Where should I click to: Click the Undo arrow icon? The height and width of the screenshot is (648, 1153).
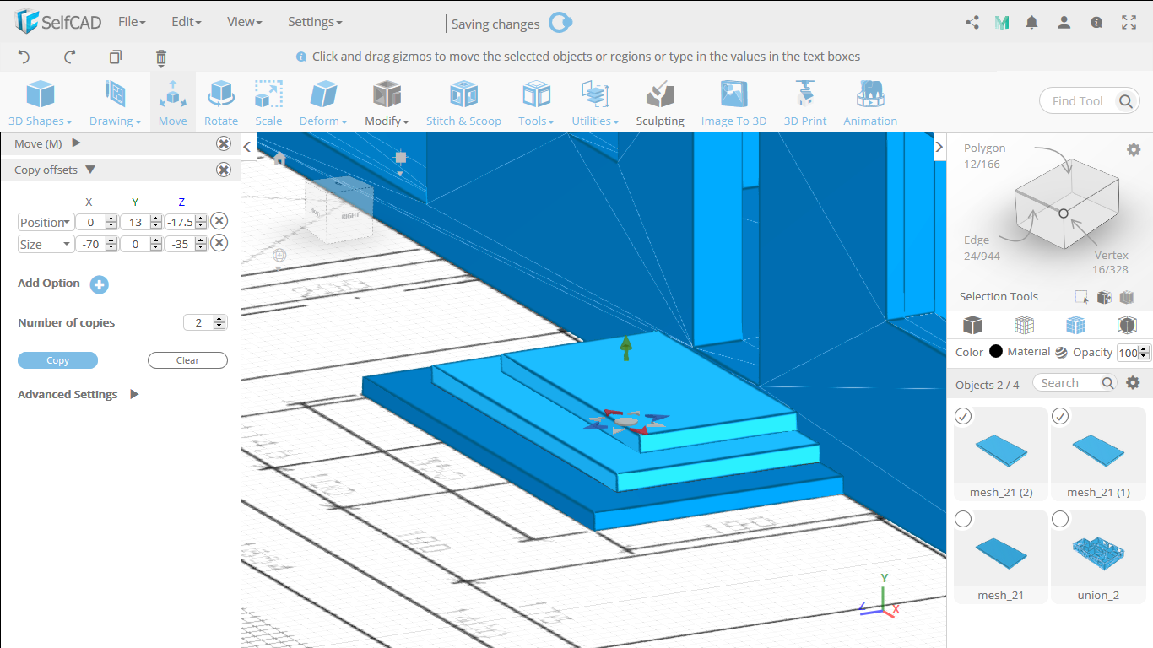(x=24, y=57)
